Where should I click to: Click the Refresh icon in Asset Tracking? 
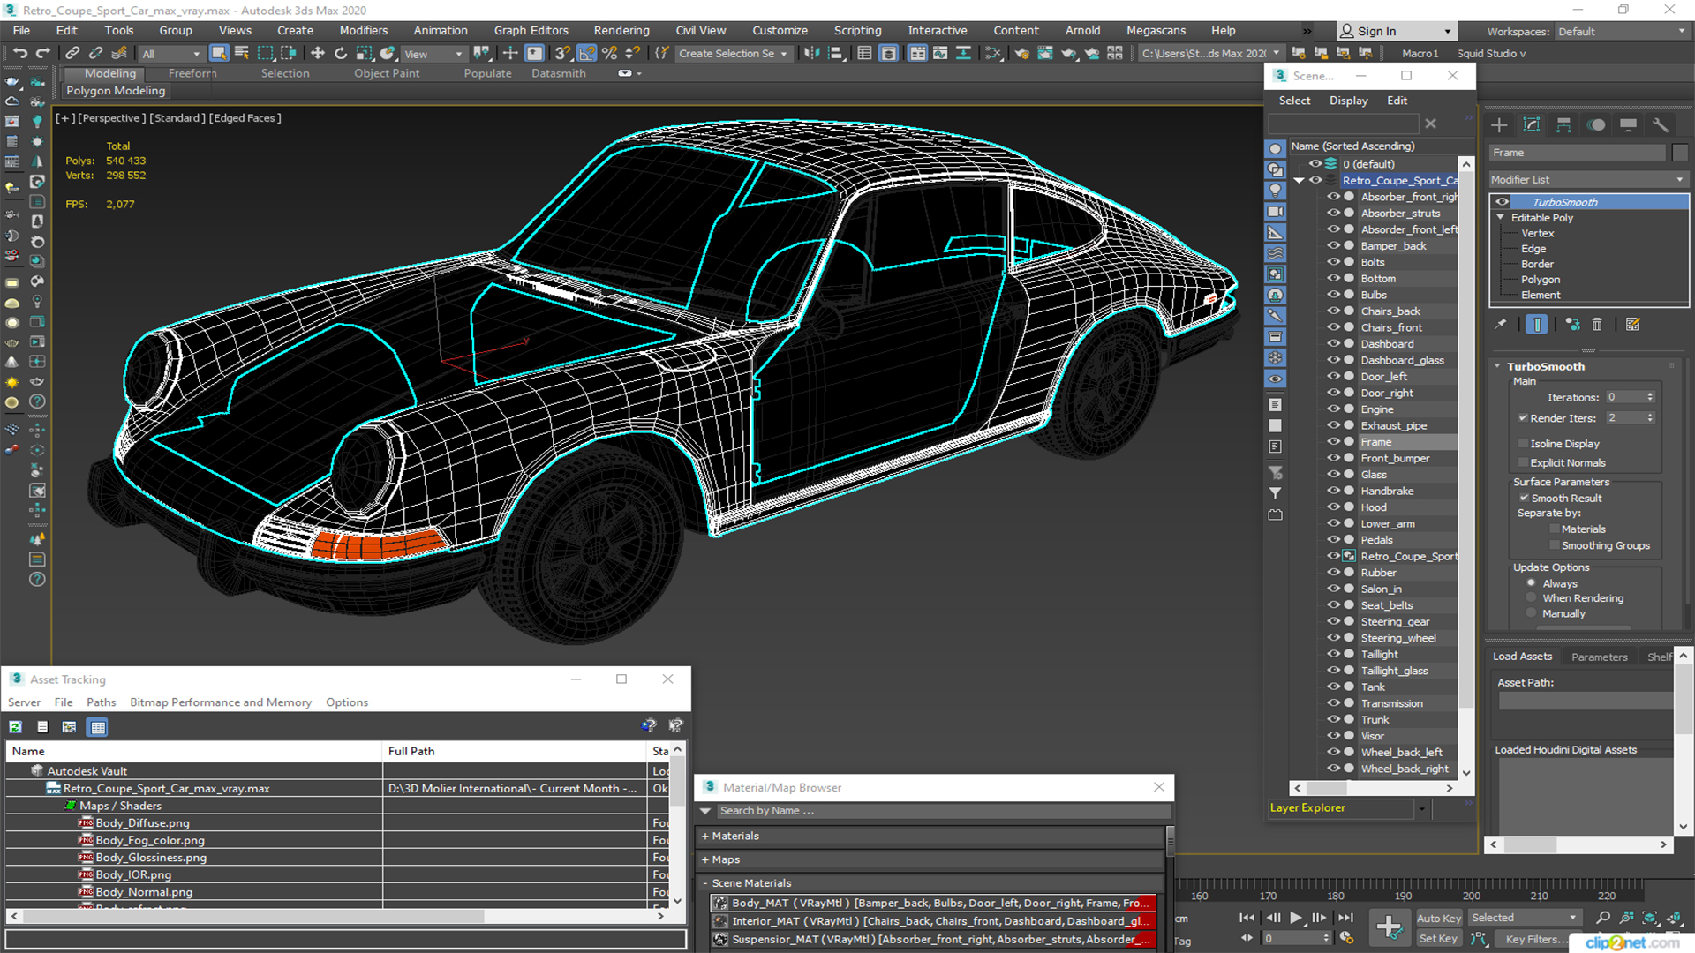coord(15,727)
